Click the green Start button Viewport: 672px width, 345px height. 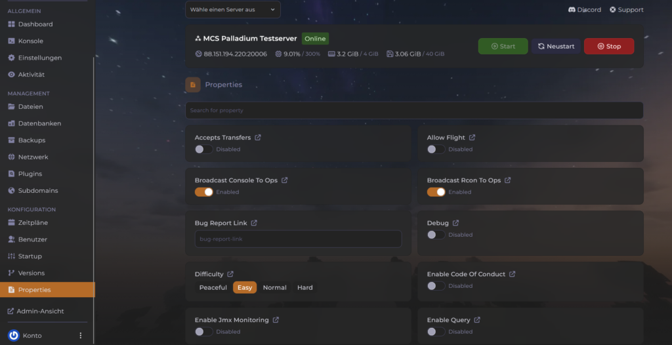pyautogui.click(x=503, y=47)
